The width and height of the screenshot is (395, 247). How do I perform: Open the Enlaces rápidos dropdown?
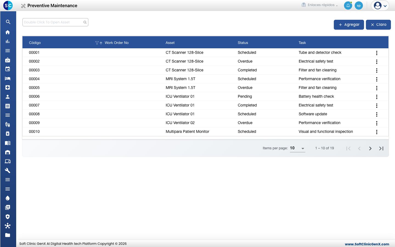[320, 5]
